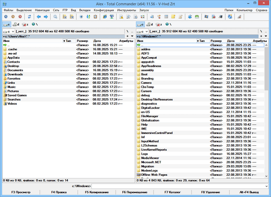Open the right panel drive dropdown list
271x197 pixels.
click(x=144, y=31)
